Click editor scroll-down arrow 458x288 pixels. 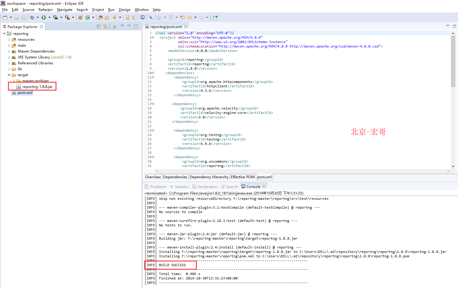453,166
